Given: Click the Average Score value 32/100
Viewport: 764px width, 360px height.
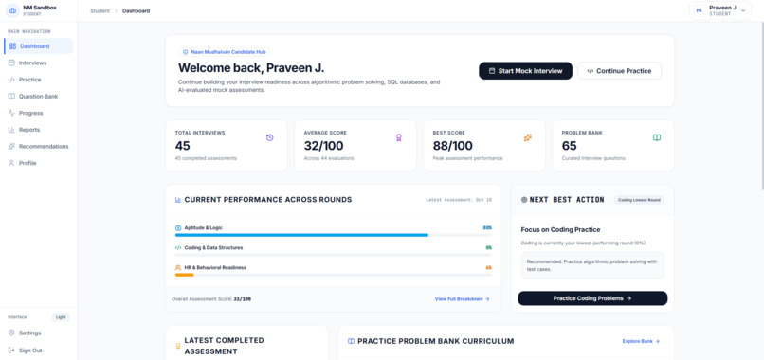Looking at the screenshot, I should coord(323,146).
